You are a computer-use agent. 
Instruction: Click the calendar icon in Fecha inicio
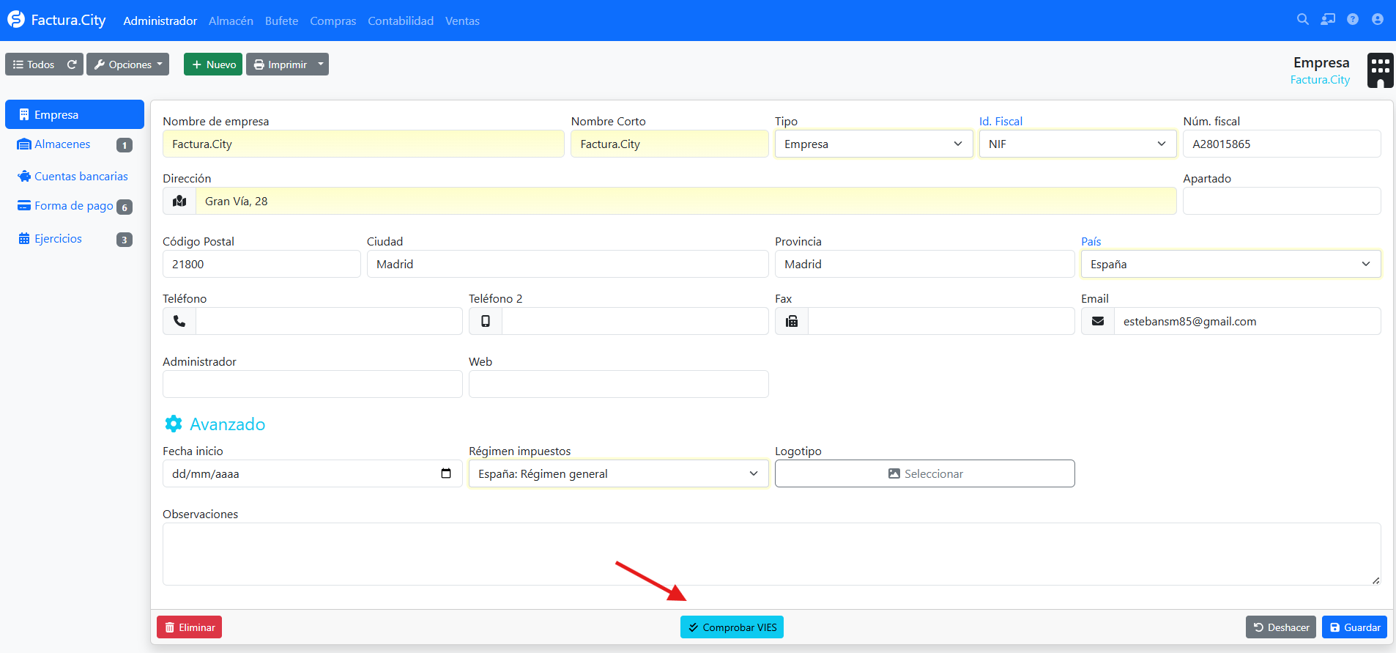(446, 473)
